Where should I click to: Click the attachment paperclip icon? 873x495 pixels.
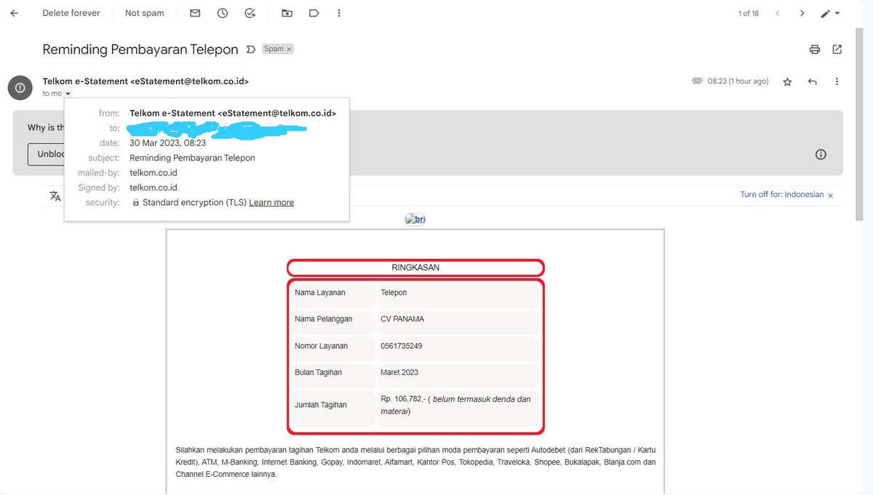697,81
